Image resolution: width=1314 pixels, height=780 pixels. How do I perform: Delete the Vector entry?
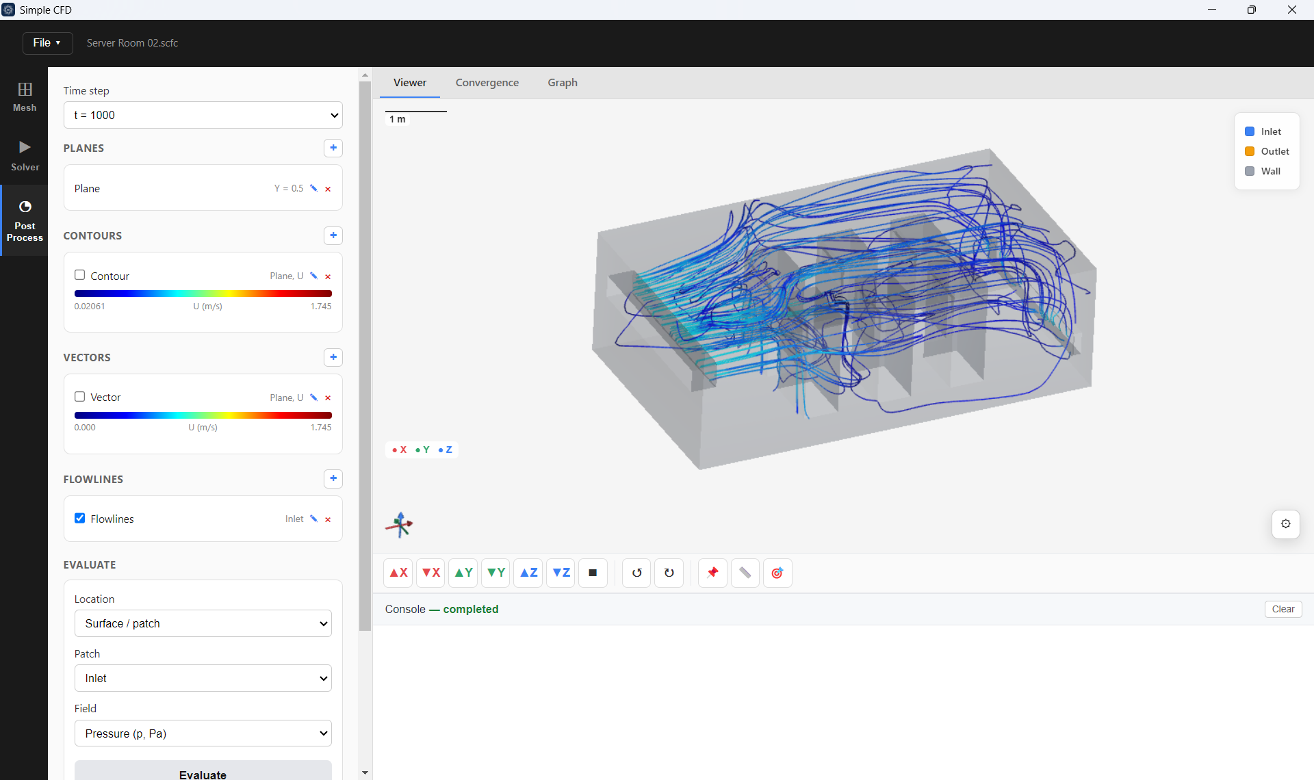click(328, 398)
